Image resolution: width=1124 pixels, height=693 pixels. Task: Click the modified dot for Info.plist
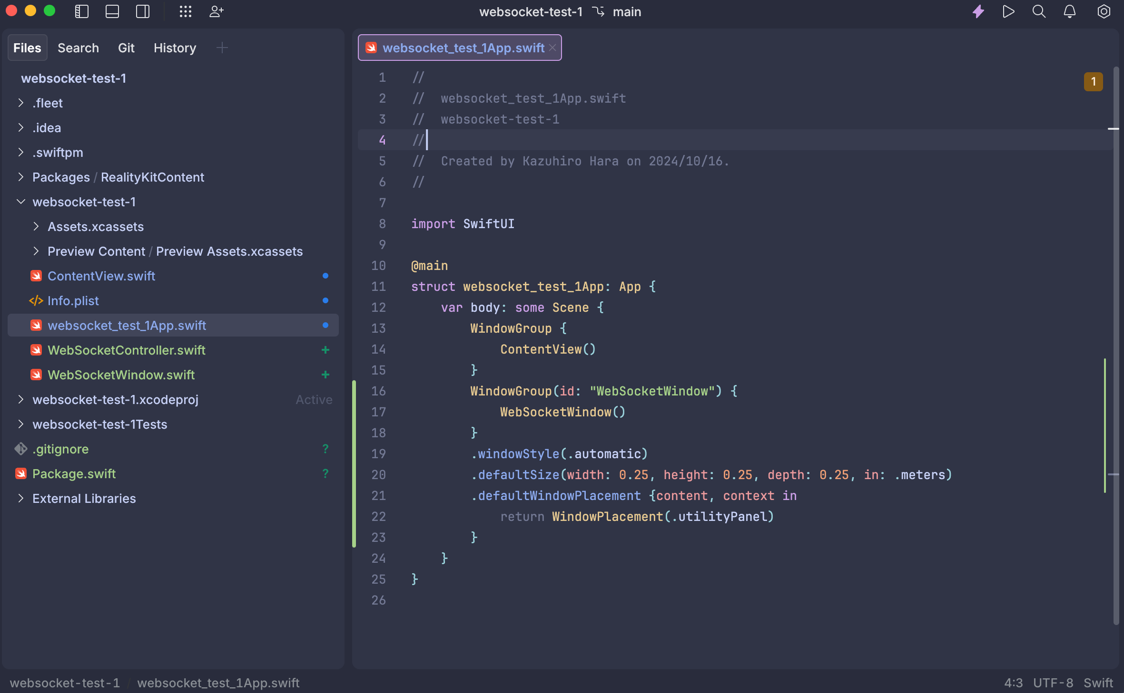coord(325,300)
